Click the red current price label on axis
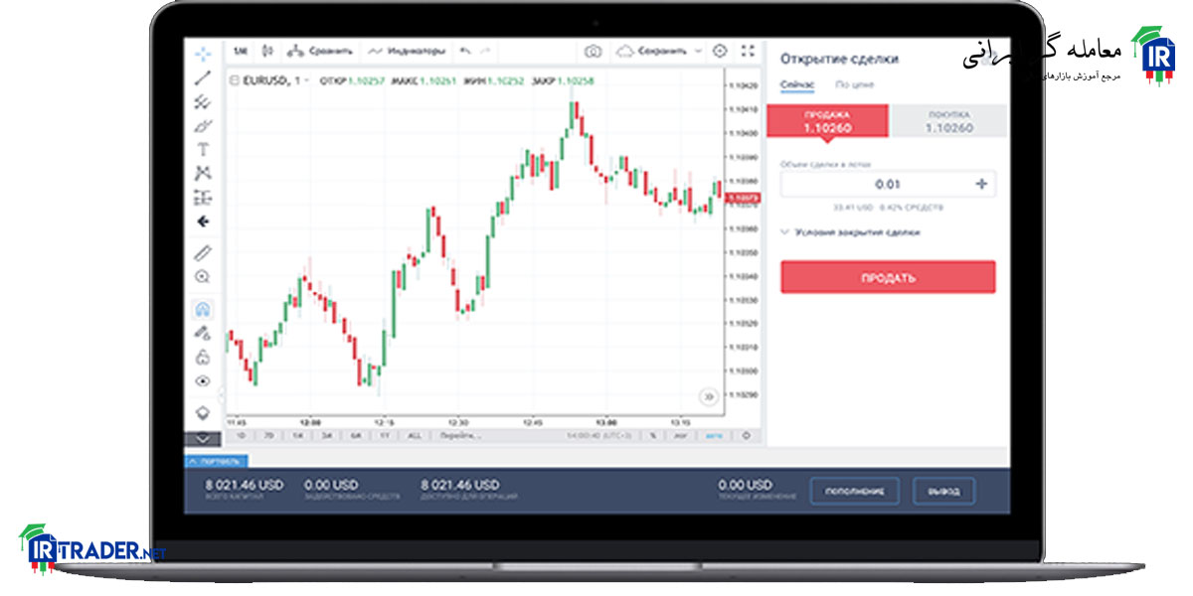Screen dimensions: 1193x596 [x=744, y=199]
